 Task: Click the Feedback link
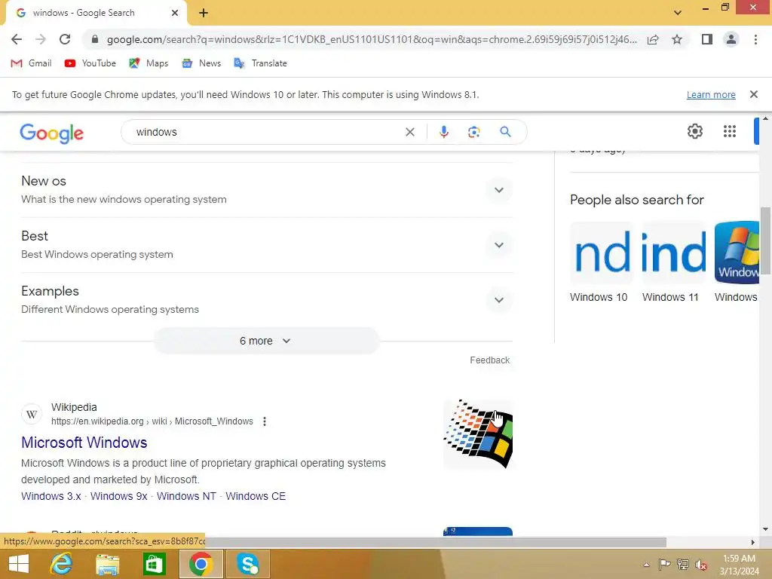[x=489, y=360]
